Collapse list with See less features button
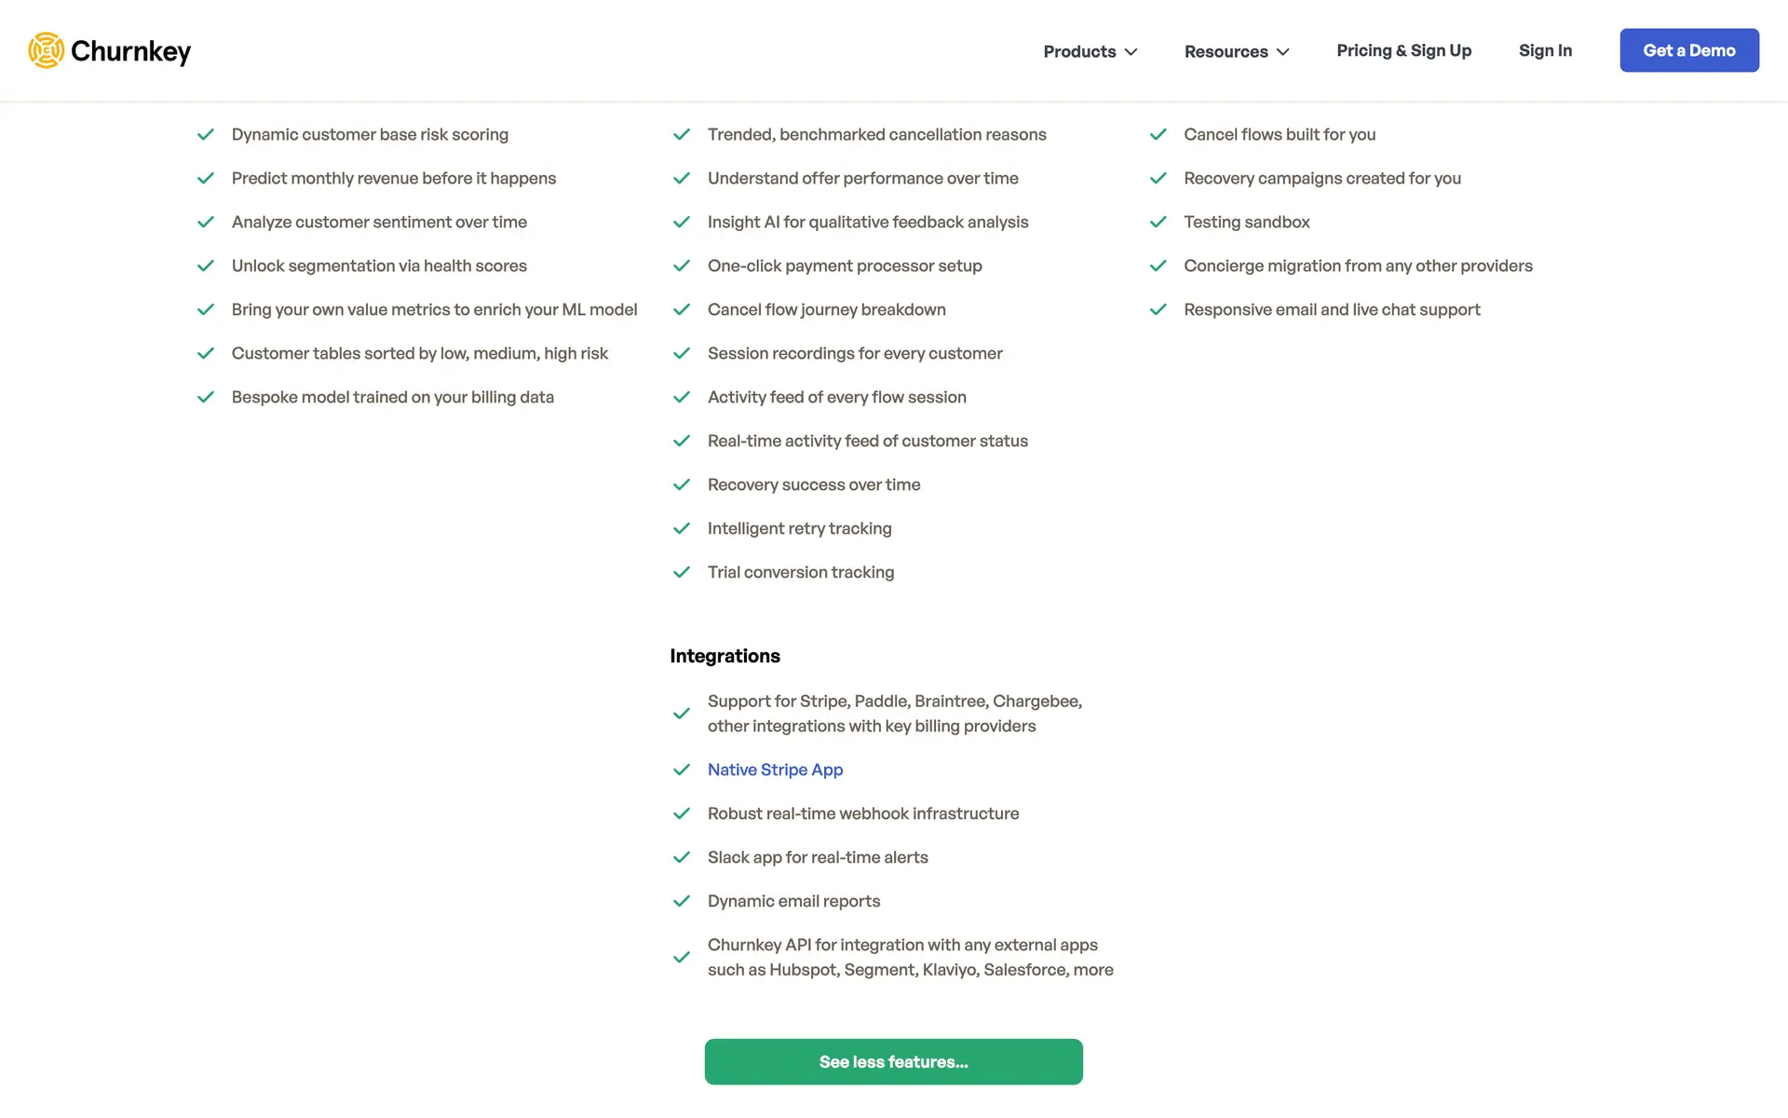The height and width of the screenshot is (1118, 1788). click(893, 1061)
